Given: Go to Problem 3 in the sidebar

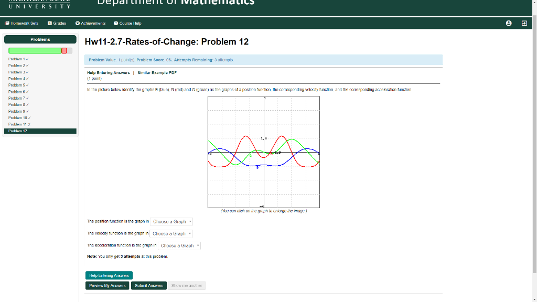Looking at the screenshot, I should click(18, 72).
